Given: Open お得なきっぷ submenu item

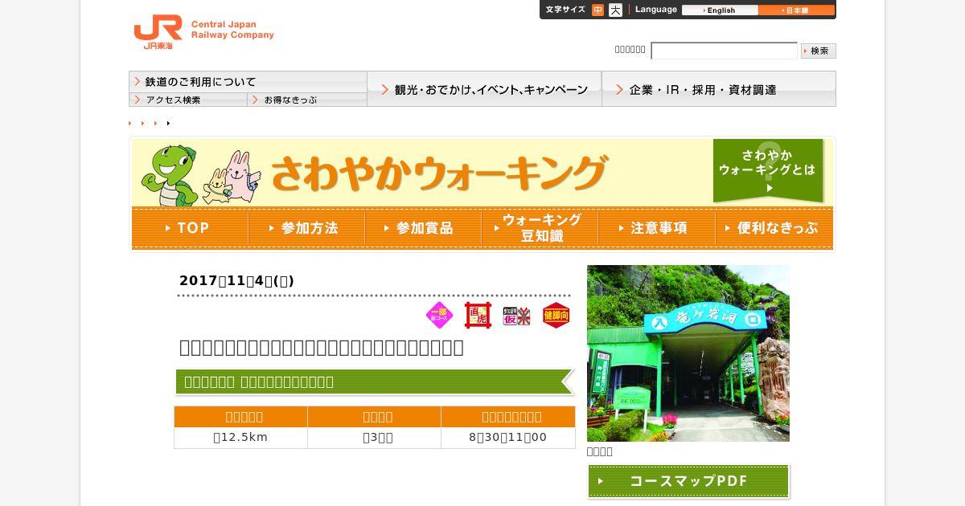Looking at the screenshot, I should [x=307, y=100].
